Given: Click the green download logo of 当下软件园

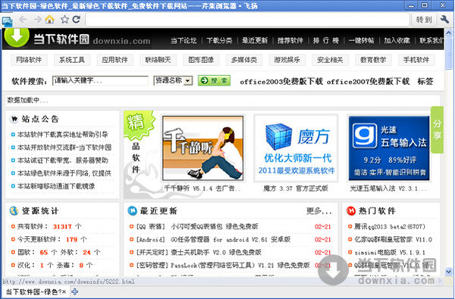Looking at the screenshot, I should point(17,37).
